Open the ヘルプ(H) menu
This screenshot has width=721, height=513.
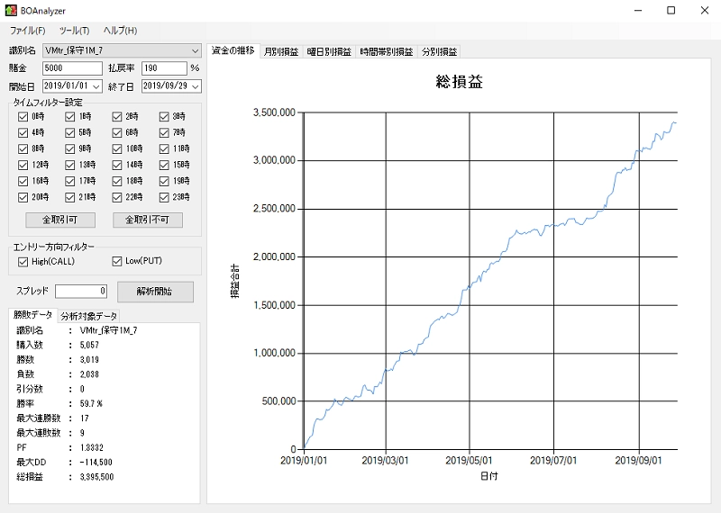120,31
